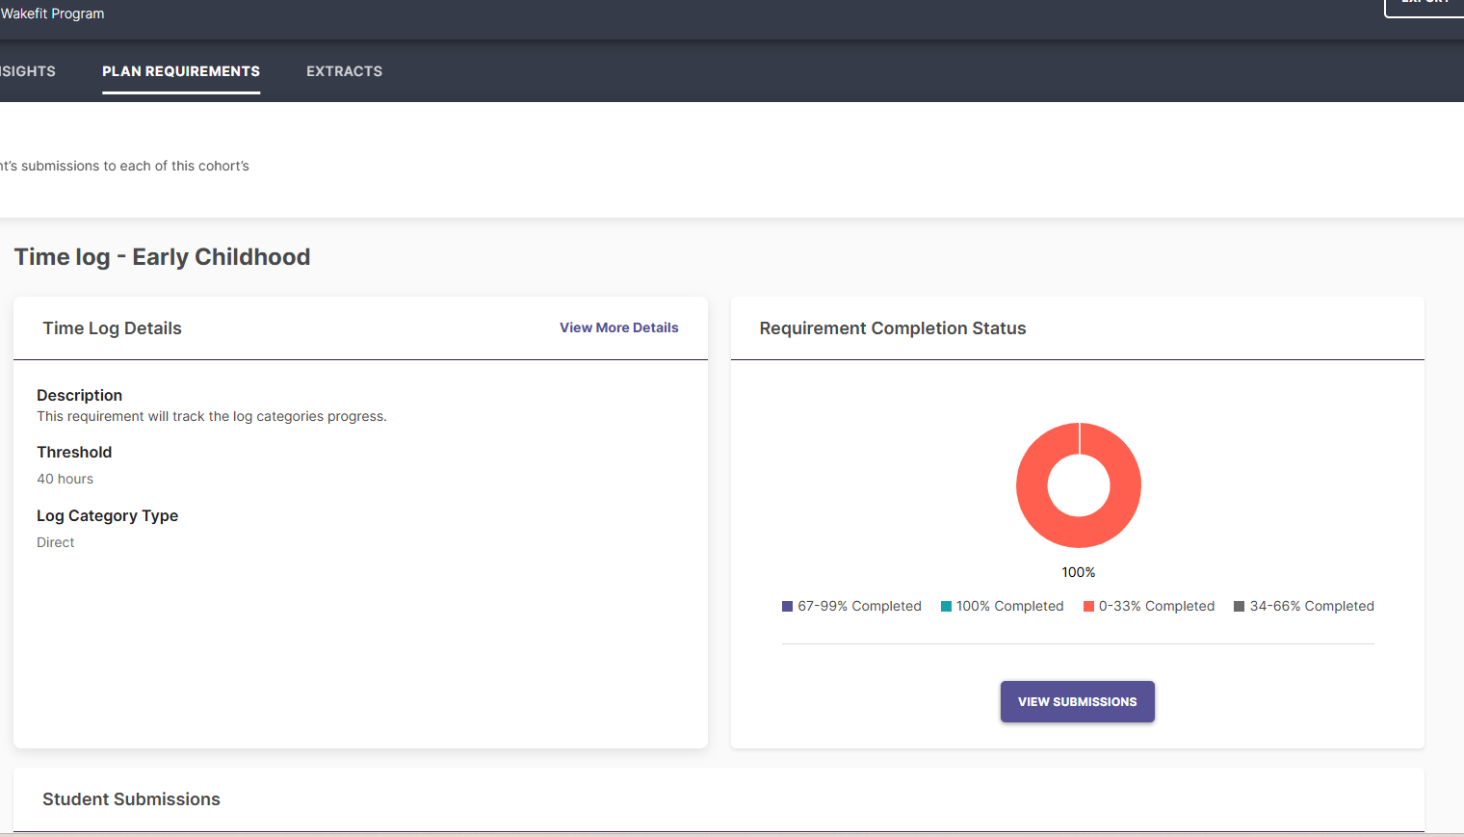1464x837 pixels.
Task: Switch to the Plan Requirements tab
Action: pos(181,71)
